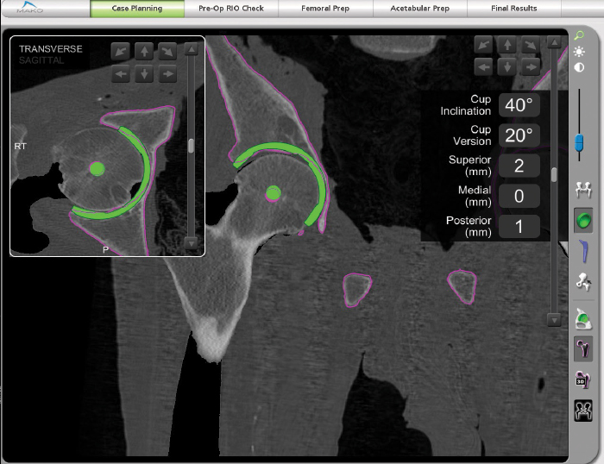Select the blue femoral stem icon
Viewport: 604px width, 464px height.
(x=584, y=250)
